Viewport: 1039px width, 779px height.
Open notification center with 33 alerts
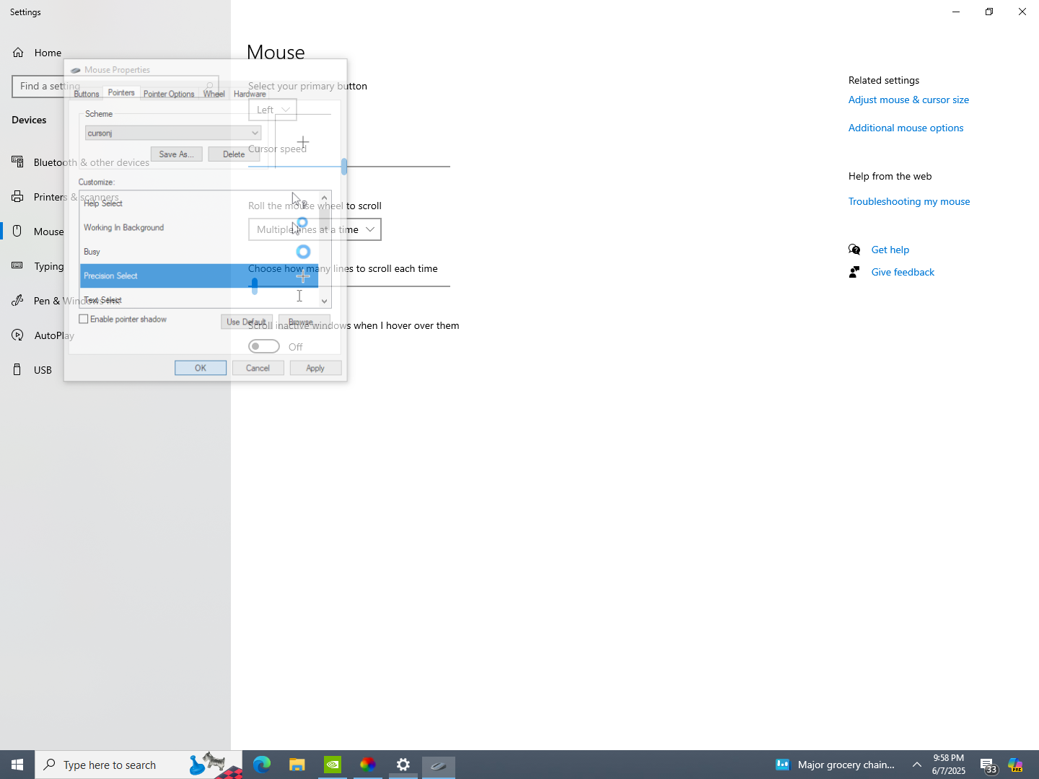coord(988,765)
